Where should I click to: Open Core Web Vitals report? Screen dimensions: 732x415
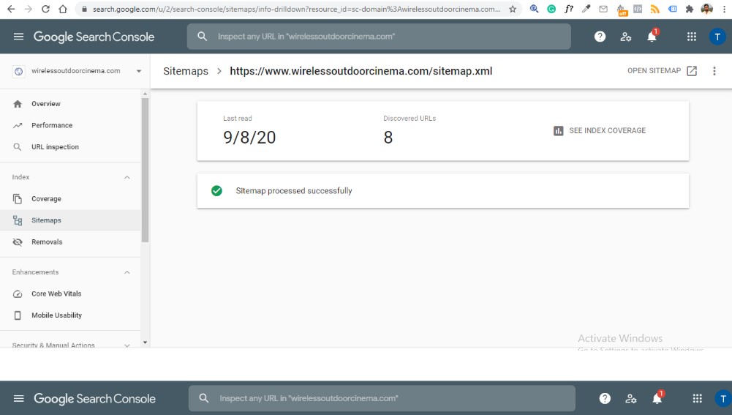(x=56, y=294)
